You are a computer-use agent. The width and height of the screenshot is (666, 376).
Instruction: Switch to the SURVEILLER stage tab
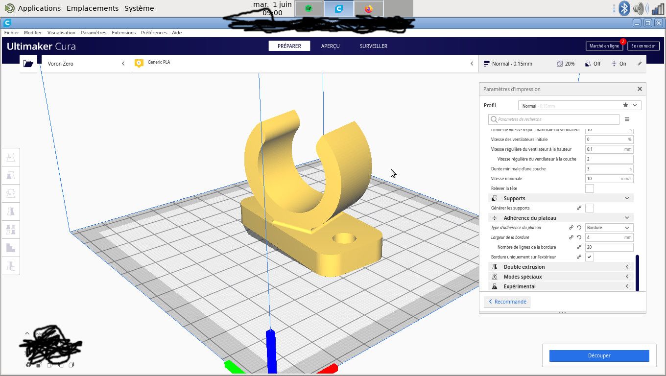[374, 46]
